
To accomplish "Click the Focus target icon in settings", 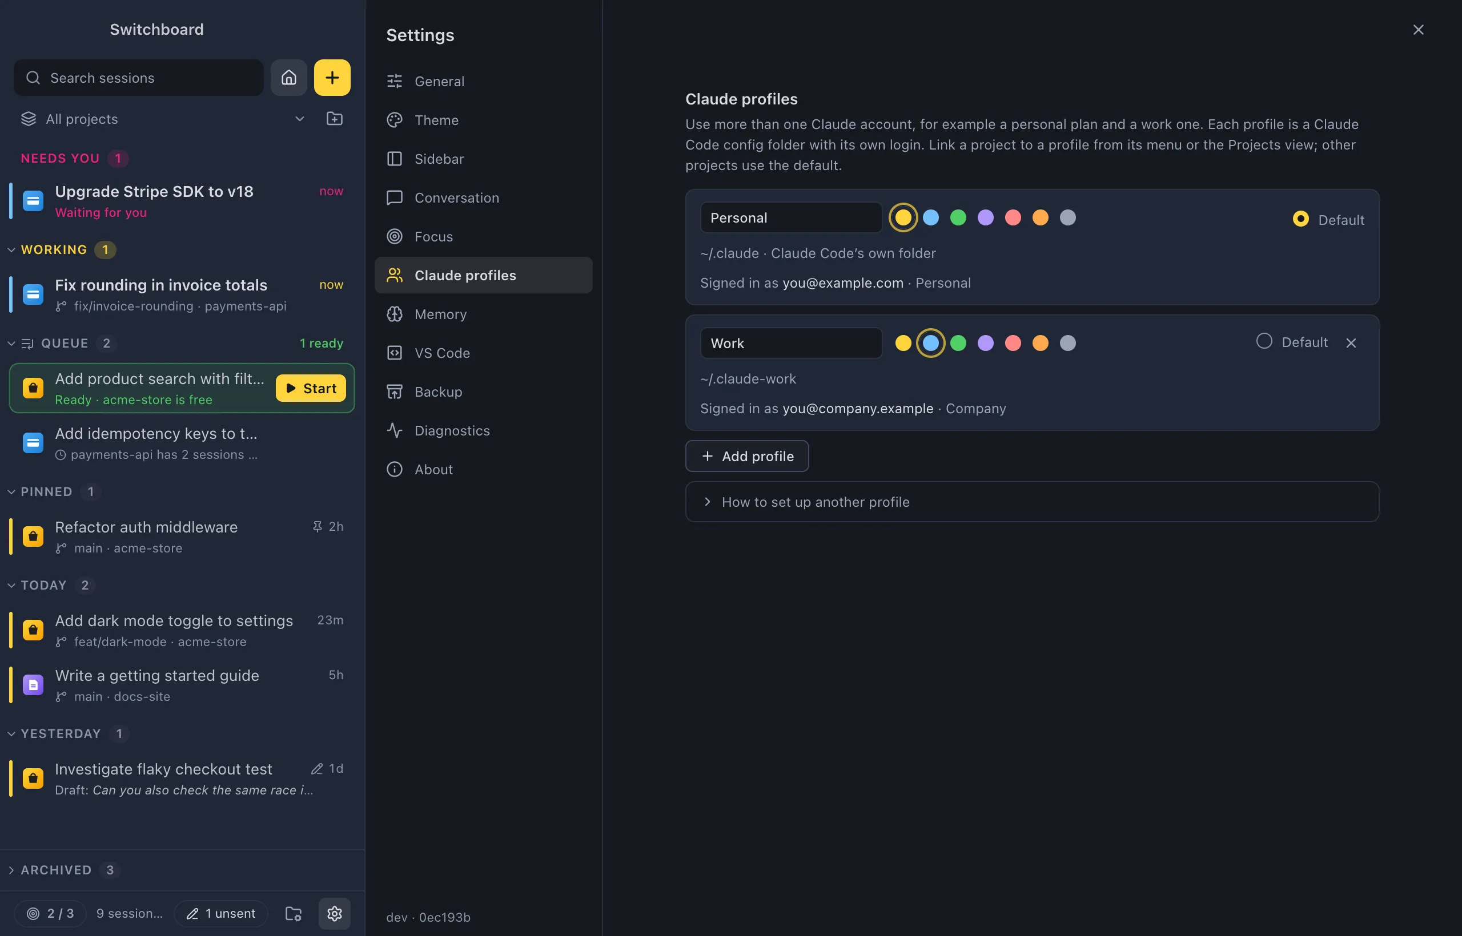I will point(395,236).
